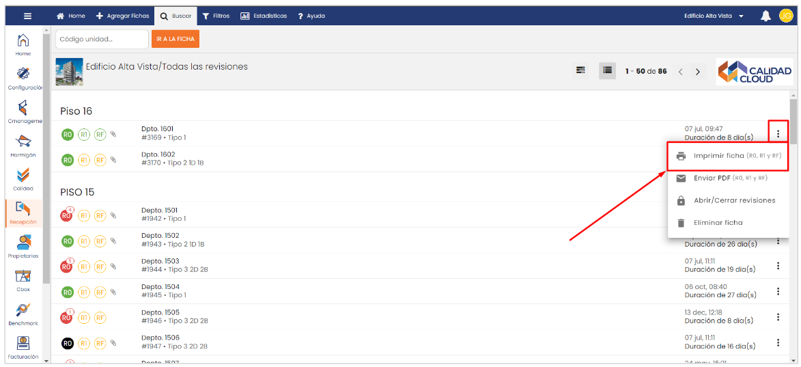
Task: Toggle R0 status for Dpto. 1602
Action: [x=68, y=160]
